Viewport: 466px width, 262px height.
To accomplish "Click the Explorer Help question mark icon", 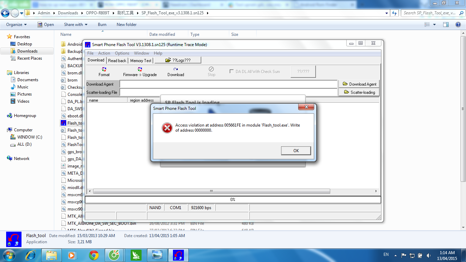I will pyautogui.click(x=458, y=25).
